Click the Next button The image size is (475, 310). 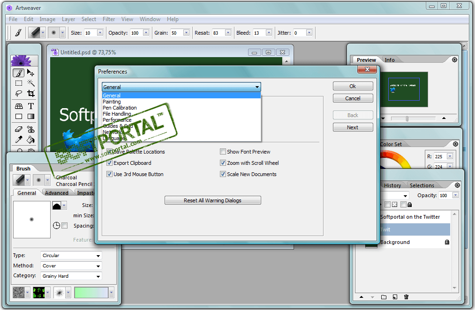353,127
